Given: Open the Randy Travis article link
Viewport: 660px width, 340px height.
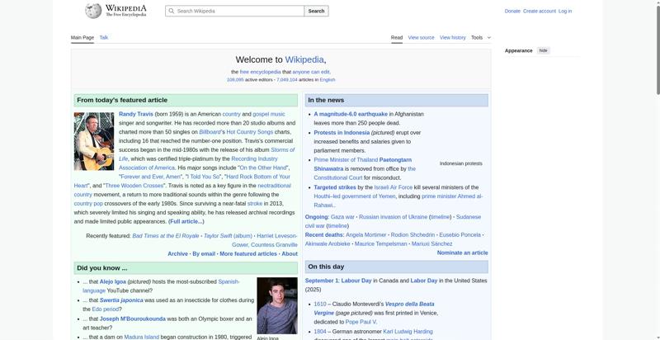Looking at the screenshot, I should tap(136, 114).
